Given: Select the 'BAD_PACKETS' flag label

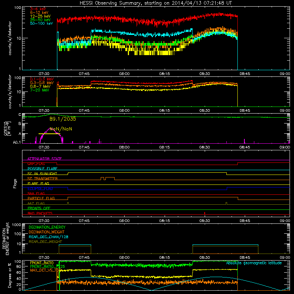Looking at the screenshot, I should click(40, 213).
